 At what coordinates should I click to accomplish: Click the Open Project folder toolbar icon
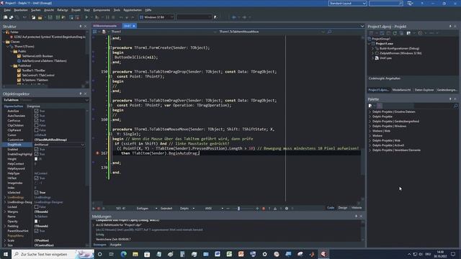(x=40, y=17)
